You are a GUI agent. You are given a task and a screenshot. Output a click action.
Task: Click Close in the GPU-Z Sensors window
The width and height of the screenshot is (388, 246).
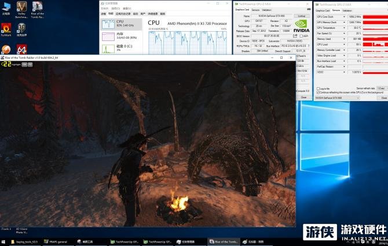[383, 98]
